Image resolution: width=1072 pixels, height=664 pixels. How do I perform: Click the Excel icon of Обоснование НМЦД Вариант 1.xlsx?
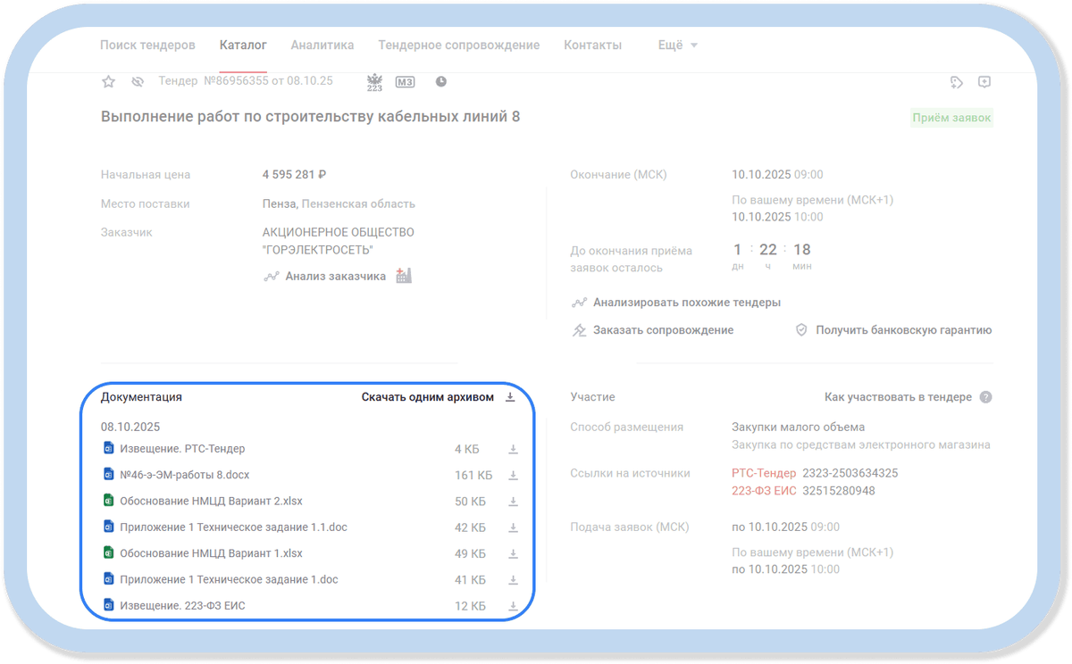(108, 553)
